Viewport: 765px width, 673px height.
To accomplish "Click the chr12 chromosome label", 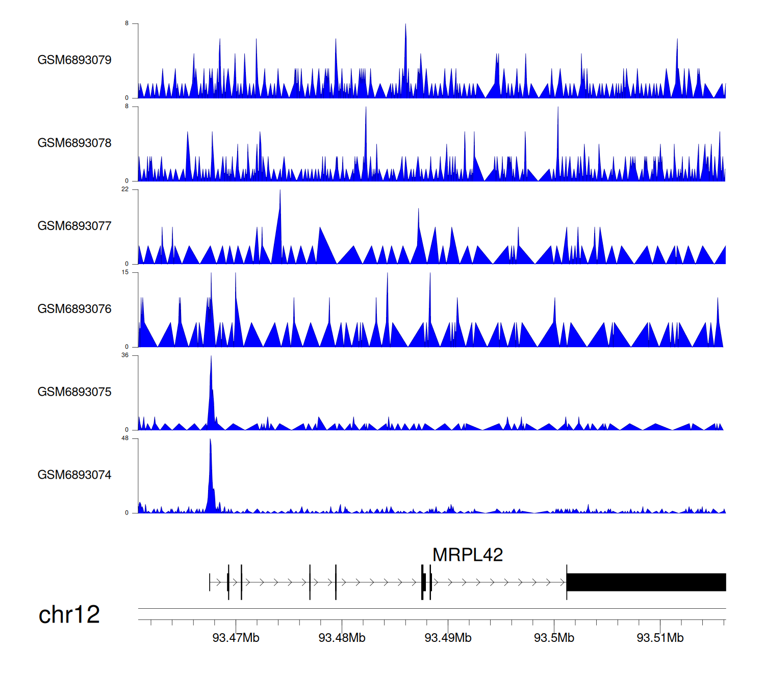I will pos(69,615).
